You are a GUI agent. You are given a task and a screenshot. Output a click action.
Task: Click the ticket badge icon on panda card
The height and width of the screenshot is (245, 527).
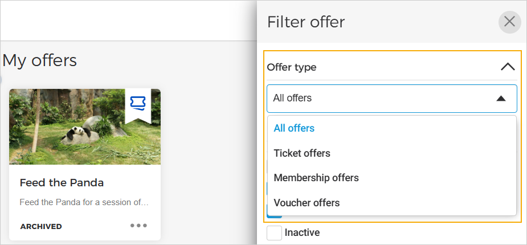point(138,103)
